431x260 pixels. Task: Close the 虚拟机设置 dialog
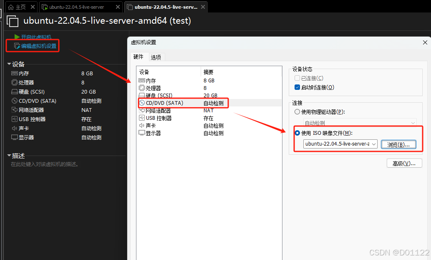point(425,42)
